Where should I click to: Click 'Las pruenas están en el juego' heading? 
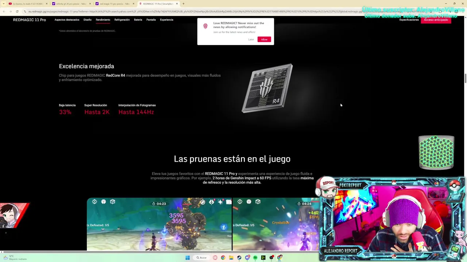pos(232,159)
